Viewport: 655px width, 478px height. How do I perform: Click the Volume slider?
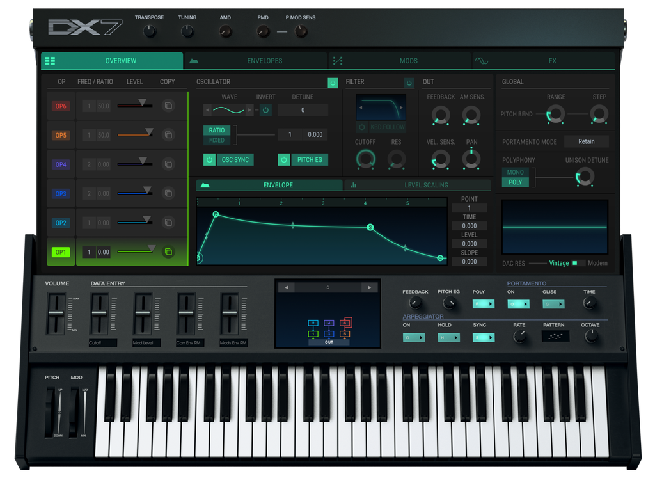pos(56,314)
